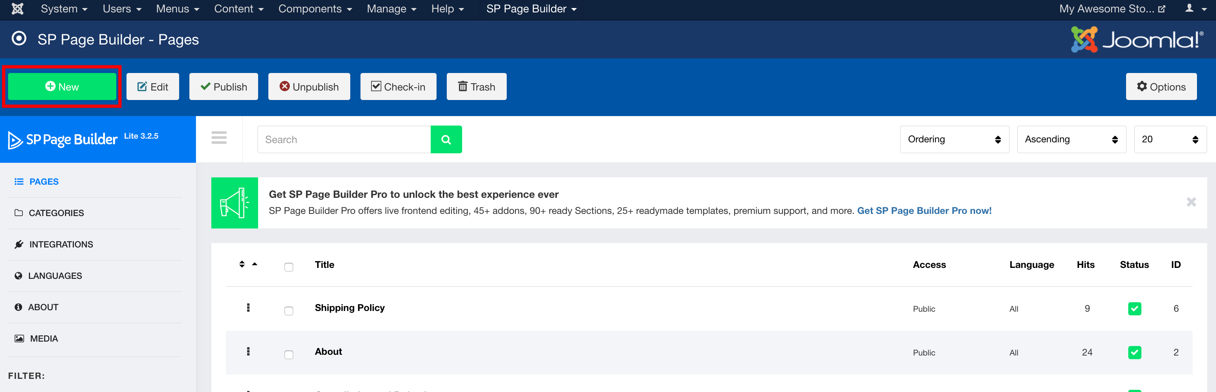Open About in the sidebar
Viewport: 1216px width, 392px height.
[36, 307]
